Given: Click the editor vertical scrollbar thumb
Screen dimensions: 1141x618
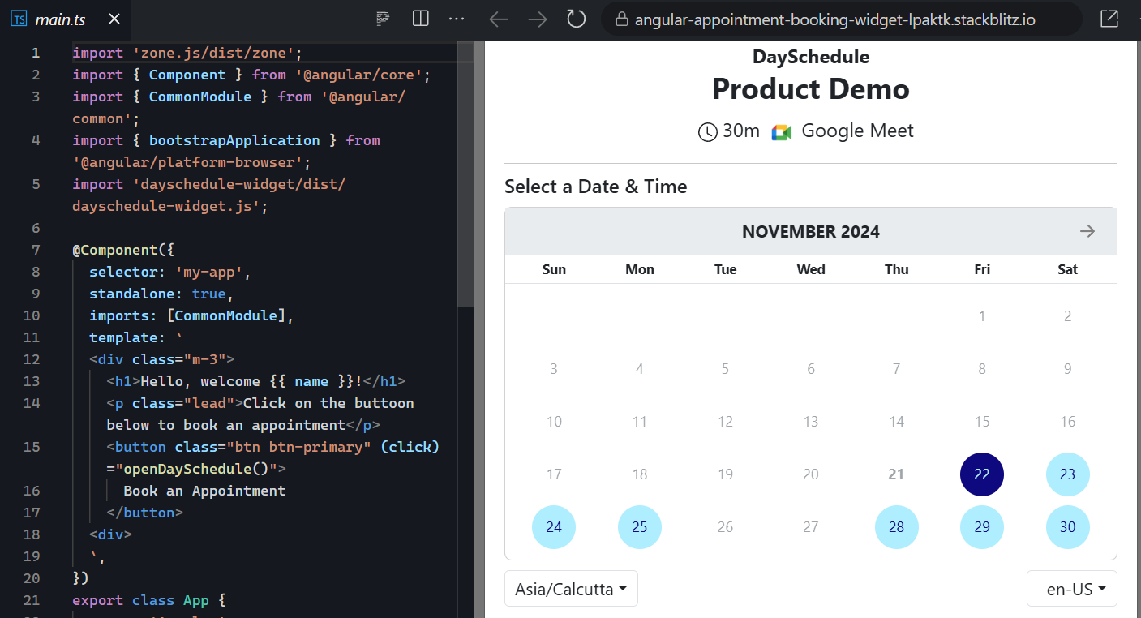Looking at the screenshot, I should [465, 174].
